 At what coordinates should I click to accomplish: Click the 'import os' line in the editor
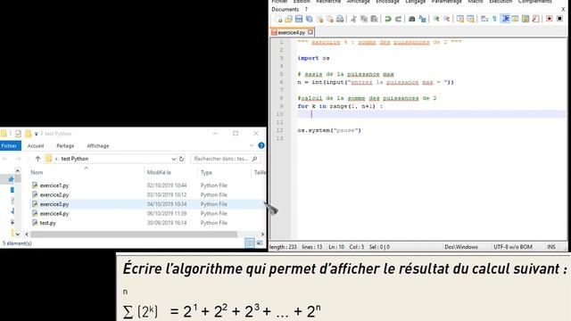click(313, 58)
